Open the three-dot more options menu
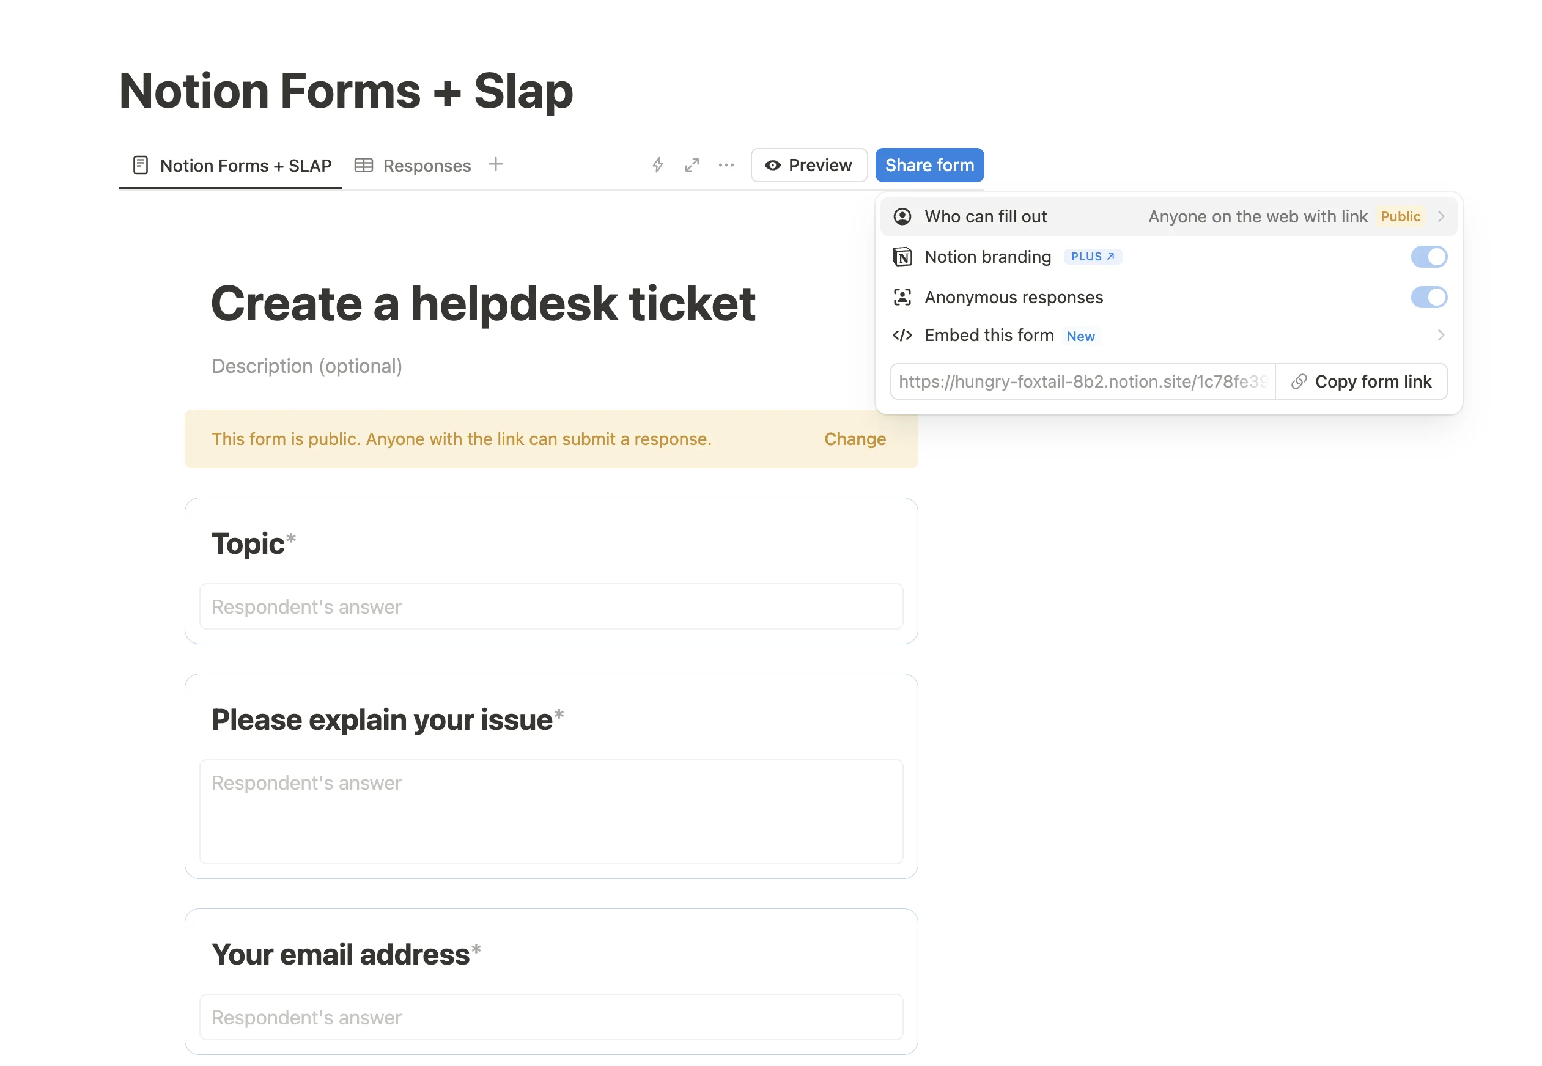This screenshot has height=1066, width=1542. point(726,165)
